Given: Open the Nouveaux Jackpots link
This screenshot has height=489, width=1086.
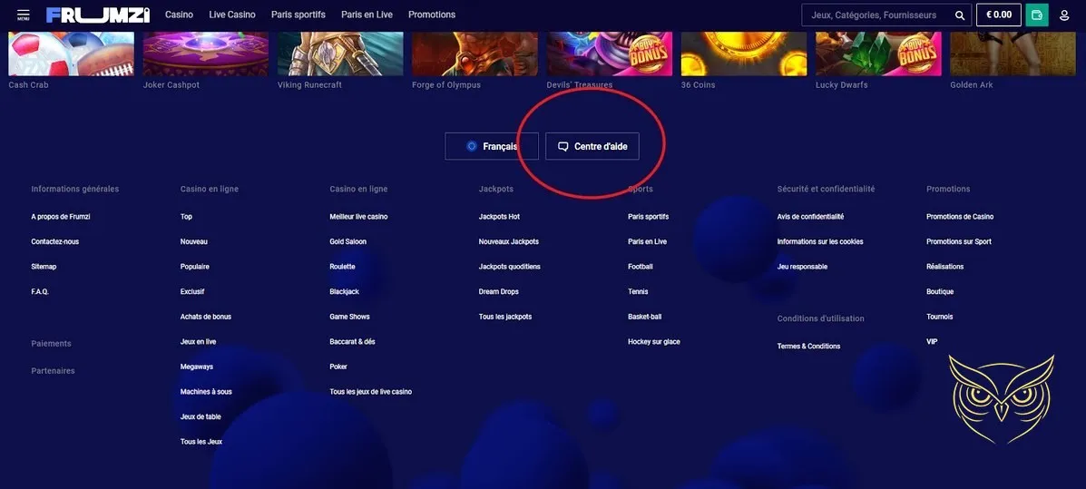Looking at the screenshot, I should [x=508, y=241].
